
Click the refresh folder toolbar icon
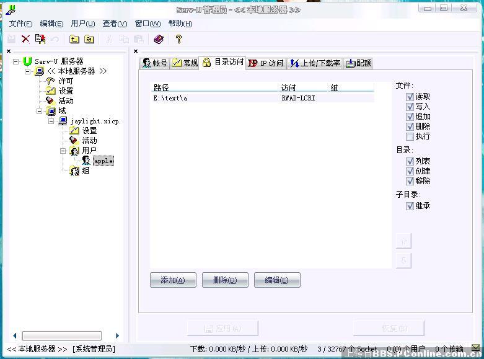coord(89,39)
